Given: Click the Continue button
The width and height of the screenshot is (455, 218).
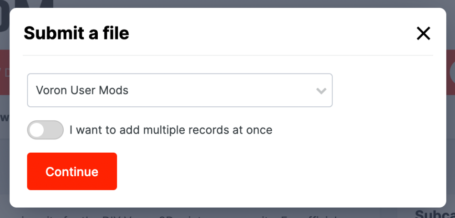Looking at the screenshot, I should pos(72,171).
